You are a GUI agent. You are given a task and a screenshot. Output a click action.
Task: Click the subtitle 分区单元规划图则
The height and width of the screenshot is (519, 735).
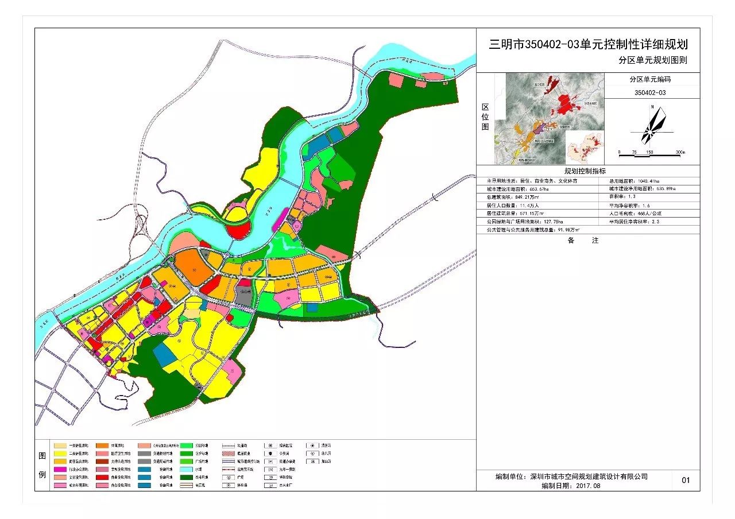click(x=653, y=60)
